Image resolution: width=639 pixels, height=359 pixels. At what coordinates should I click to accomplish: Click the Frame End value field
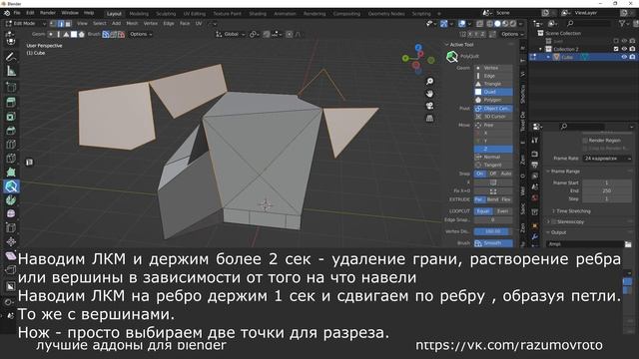[x=607, y=190]
